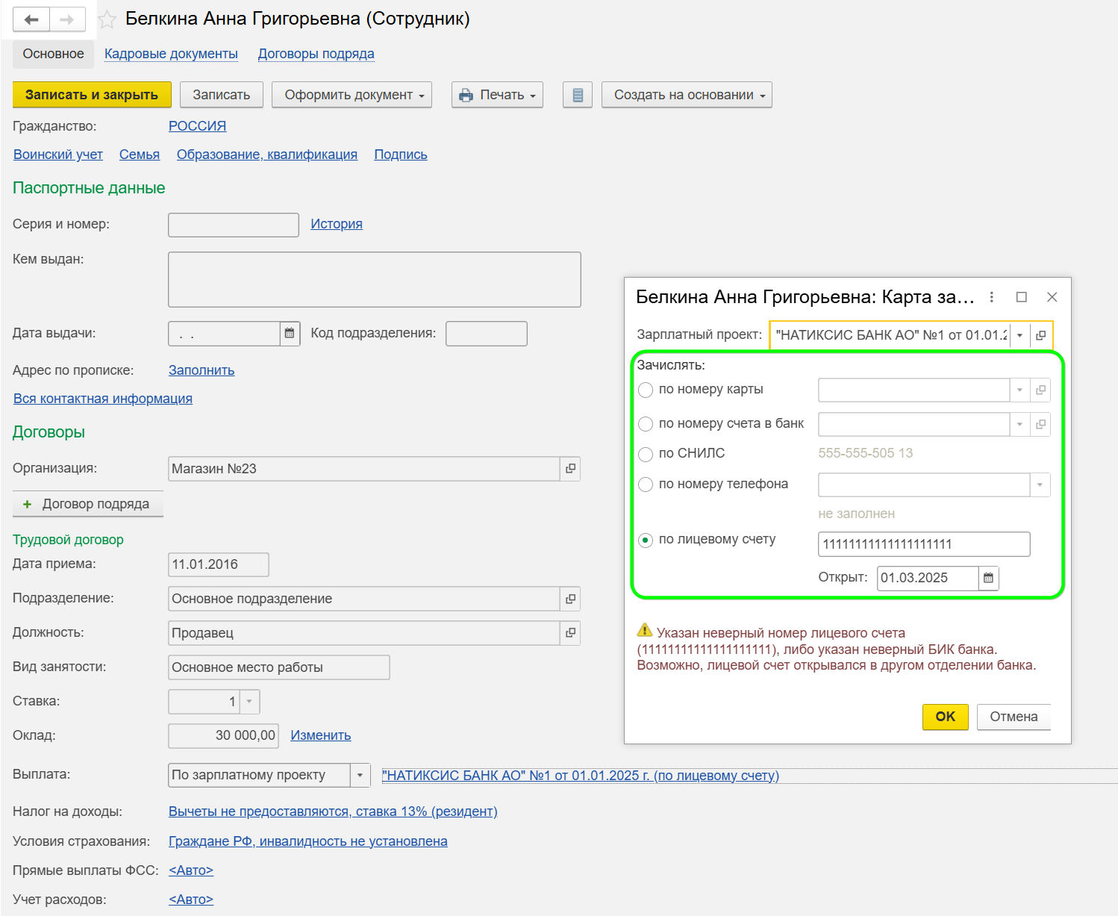Open Образование, квалификация section
1118x916 pixels.
pyautogui.click(x=267, y=155)
